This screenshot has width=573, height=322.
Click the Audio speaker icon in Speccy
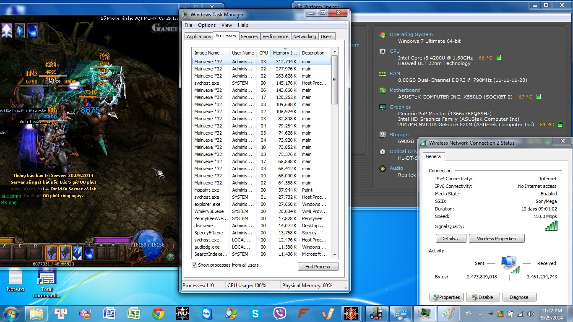pos(383,168)
